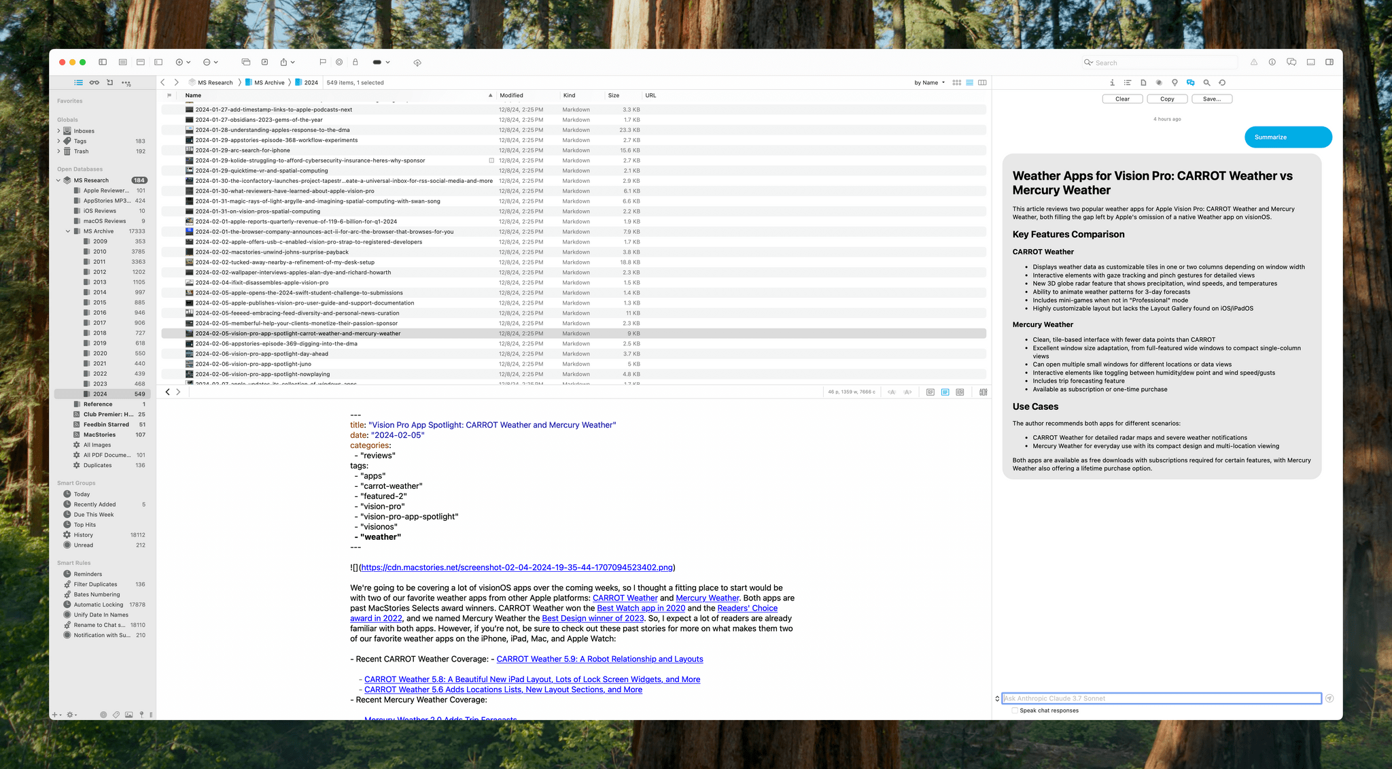The width and height of the screenshot is (1392, 769).
Task: Switch to column view
Action: [982, 82]
